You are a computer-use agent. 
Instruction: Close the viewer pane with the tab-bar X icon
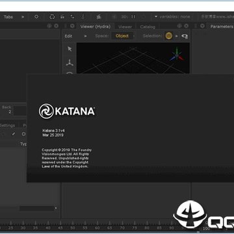click(187, 26)
